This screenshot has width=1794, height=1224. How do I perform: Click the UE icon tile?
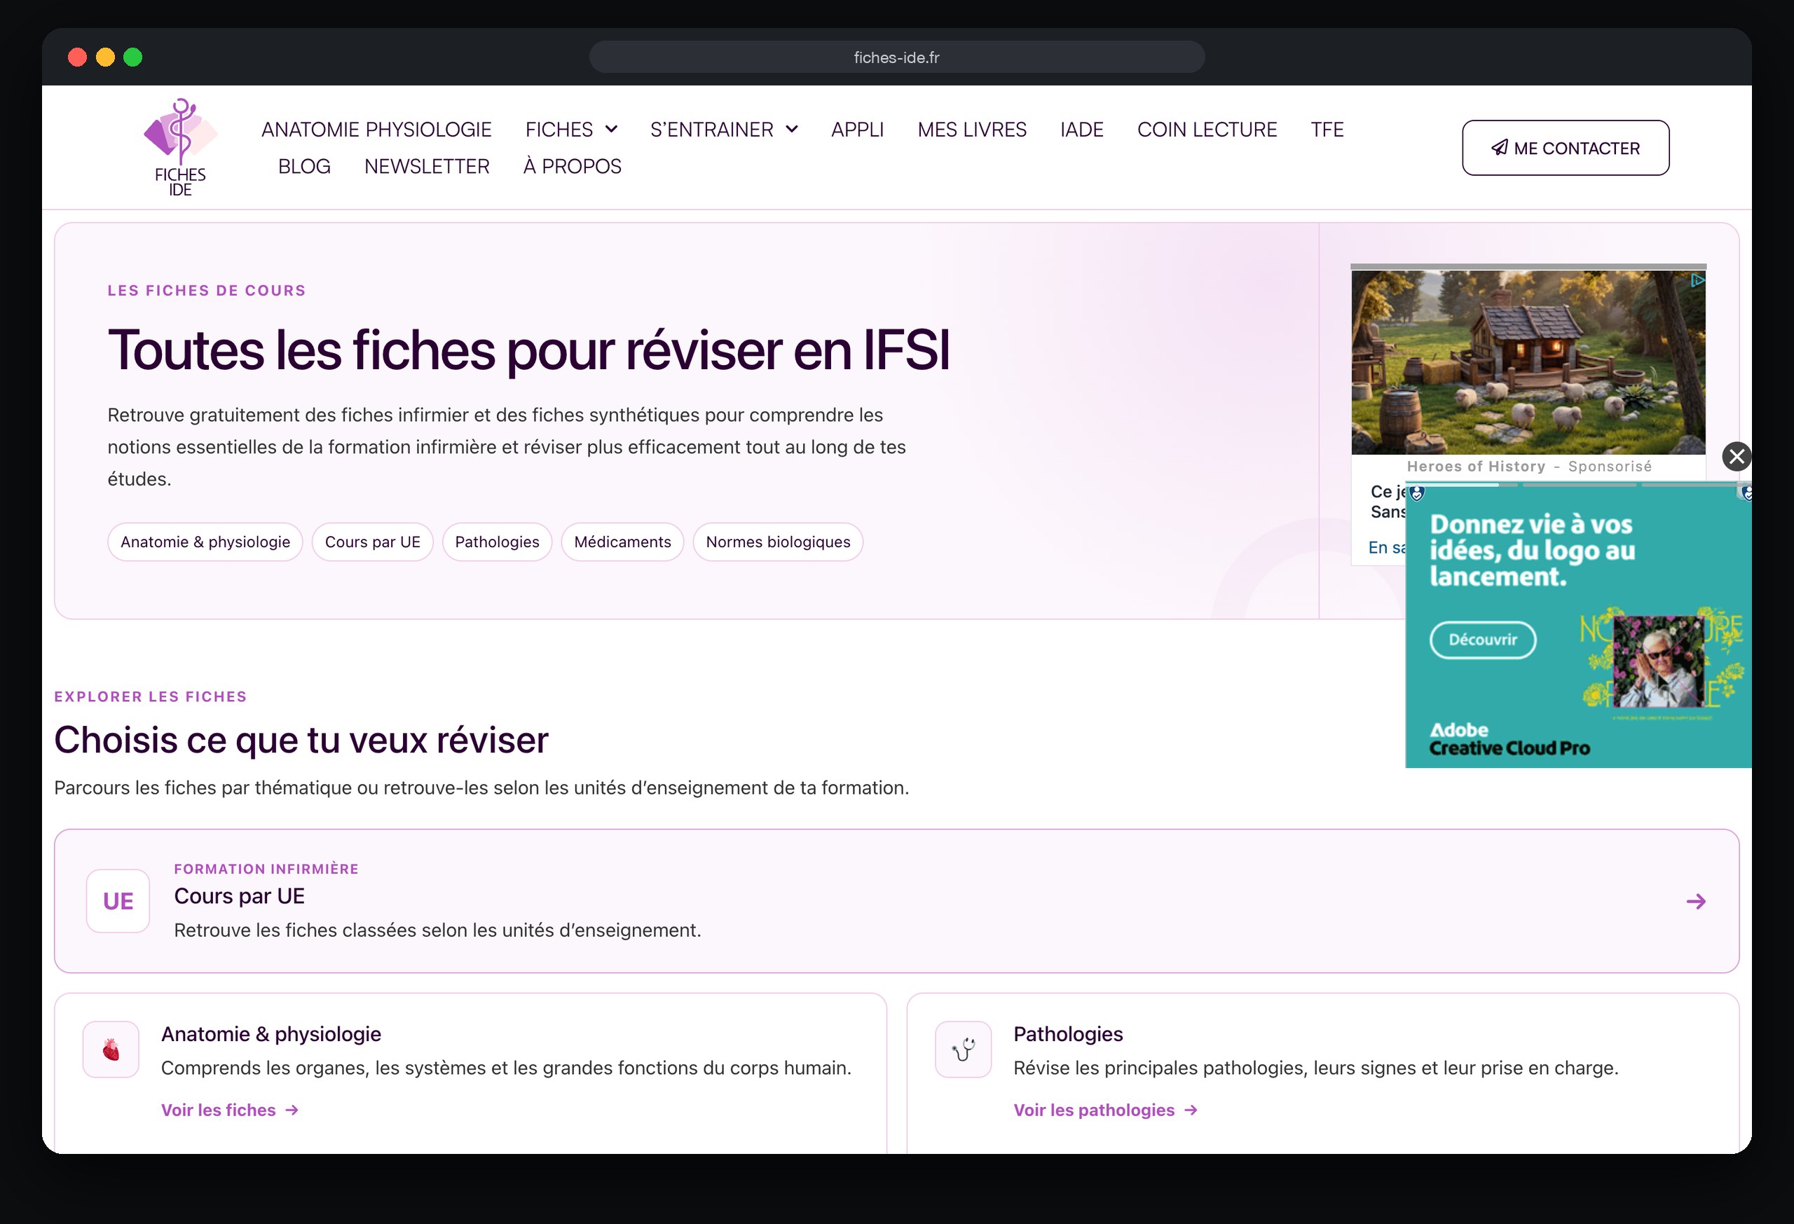coord(118,900)
